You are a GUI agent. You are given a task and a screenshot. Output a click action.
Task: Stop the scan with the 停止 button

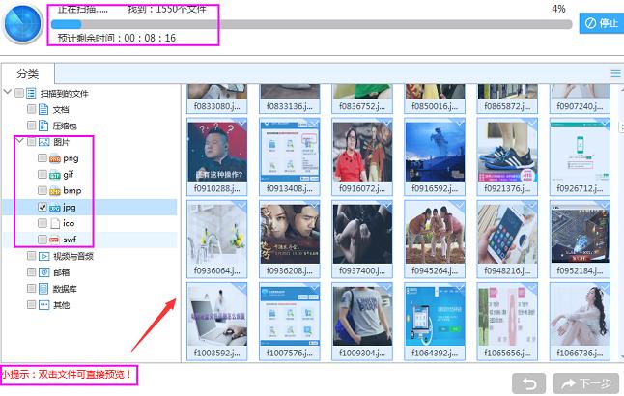click(x=602, y=23)
